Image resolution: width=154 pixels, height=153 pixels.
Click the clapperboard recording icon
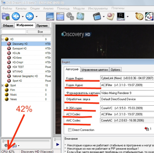click(x=97, y=16)
